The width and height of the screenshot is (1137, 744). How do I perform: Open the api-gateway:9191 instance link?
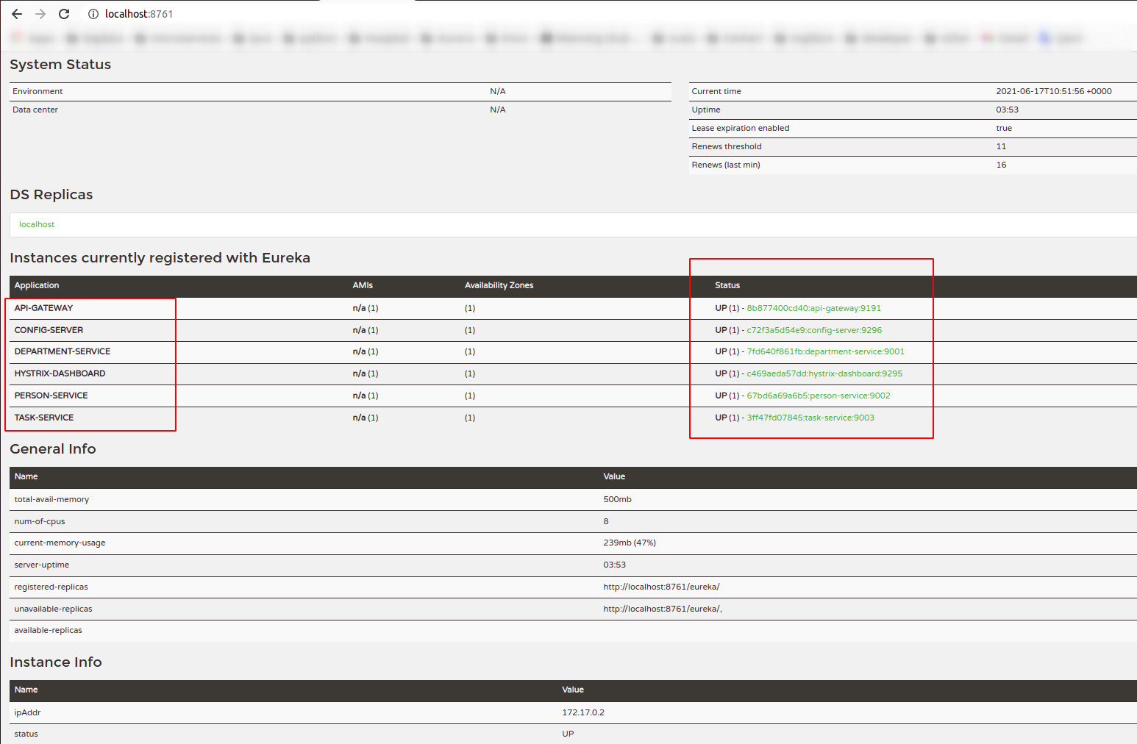coord(813,308)
